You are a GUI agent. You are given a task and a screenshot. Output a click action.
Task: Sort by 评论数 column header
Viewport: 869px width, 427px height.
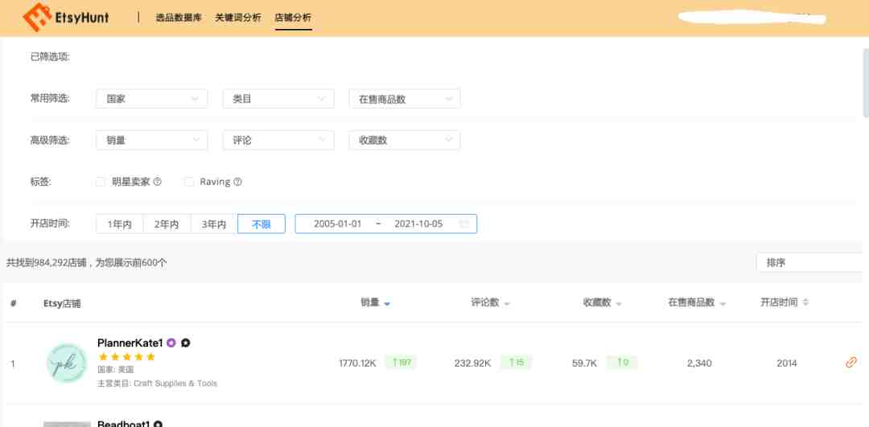pos(491,302)
